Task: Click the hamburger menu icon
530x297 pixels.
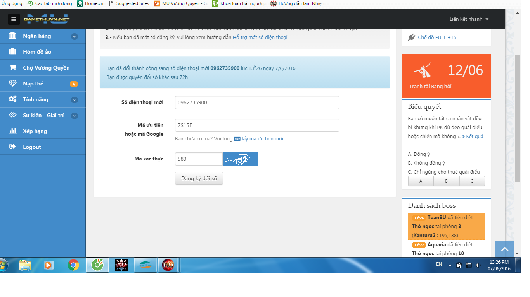Action: point(14,19)
